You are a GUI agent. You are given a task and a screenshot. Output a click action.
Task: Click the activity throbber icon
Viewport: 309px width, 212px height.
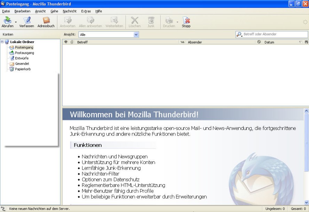pyautogui.click(x=305, y=22)
